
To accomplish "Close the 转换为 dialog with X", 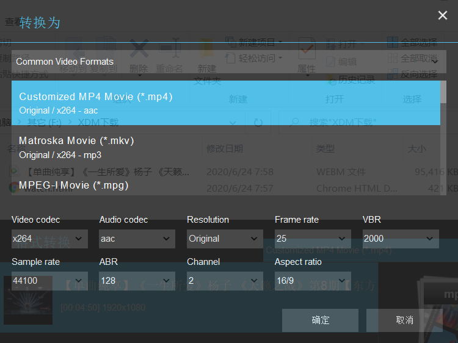I will point(443,15).
